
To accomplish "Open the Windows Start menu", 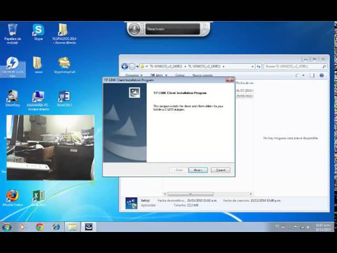I will pyautogui.click(x=7, y=227).
